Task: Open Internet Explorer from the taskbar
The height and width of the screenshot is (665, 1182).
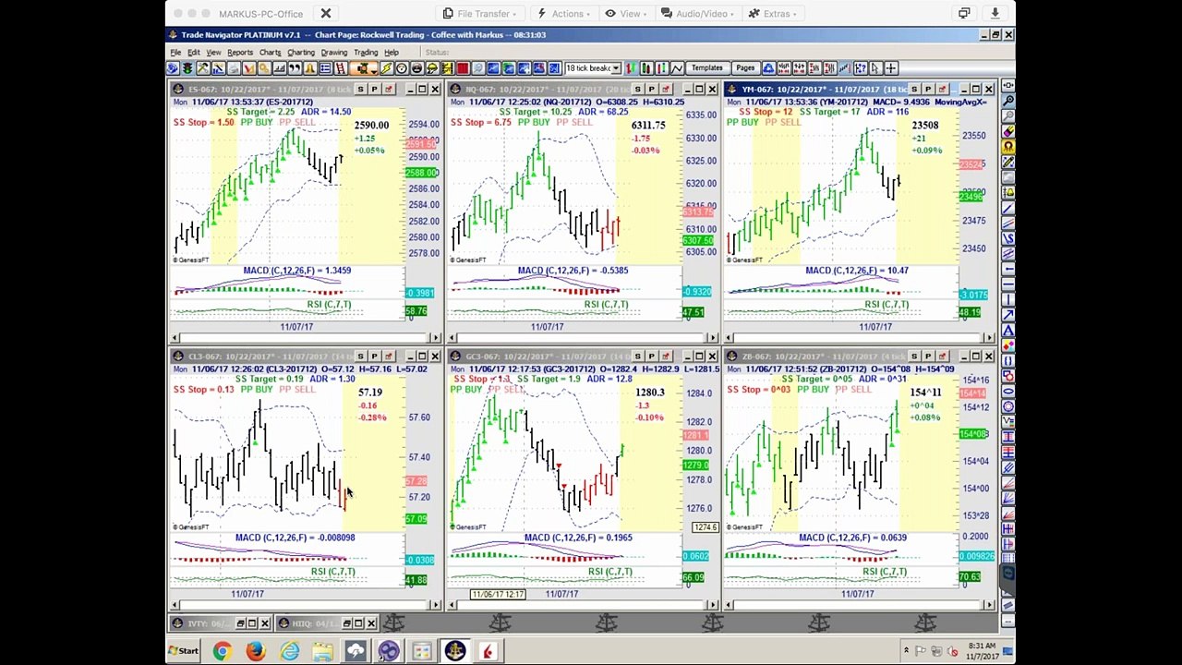Action: [289, 652]
